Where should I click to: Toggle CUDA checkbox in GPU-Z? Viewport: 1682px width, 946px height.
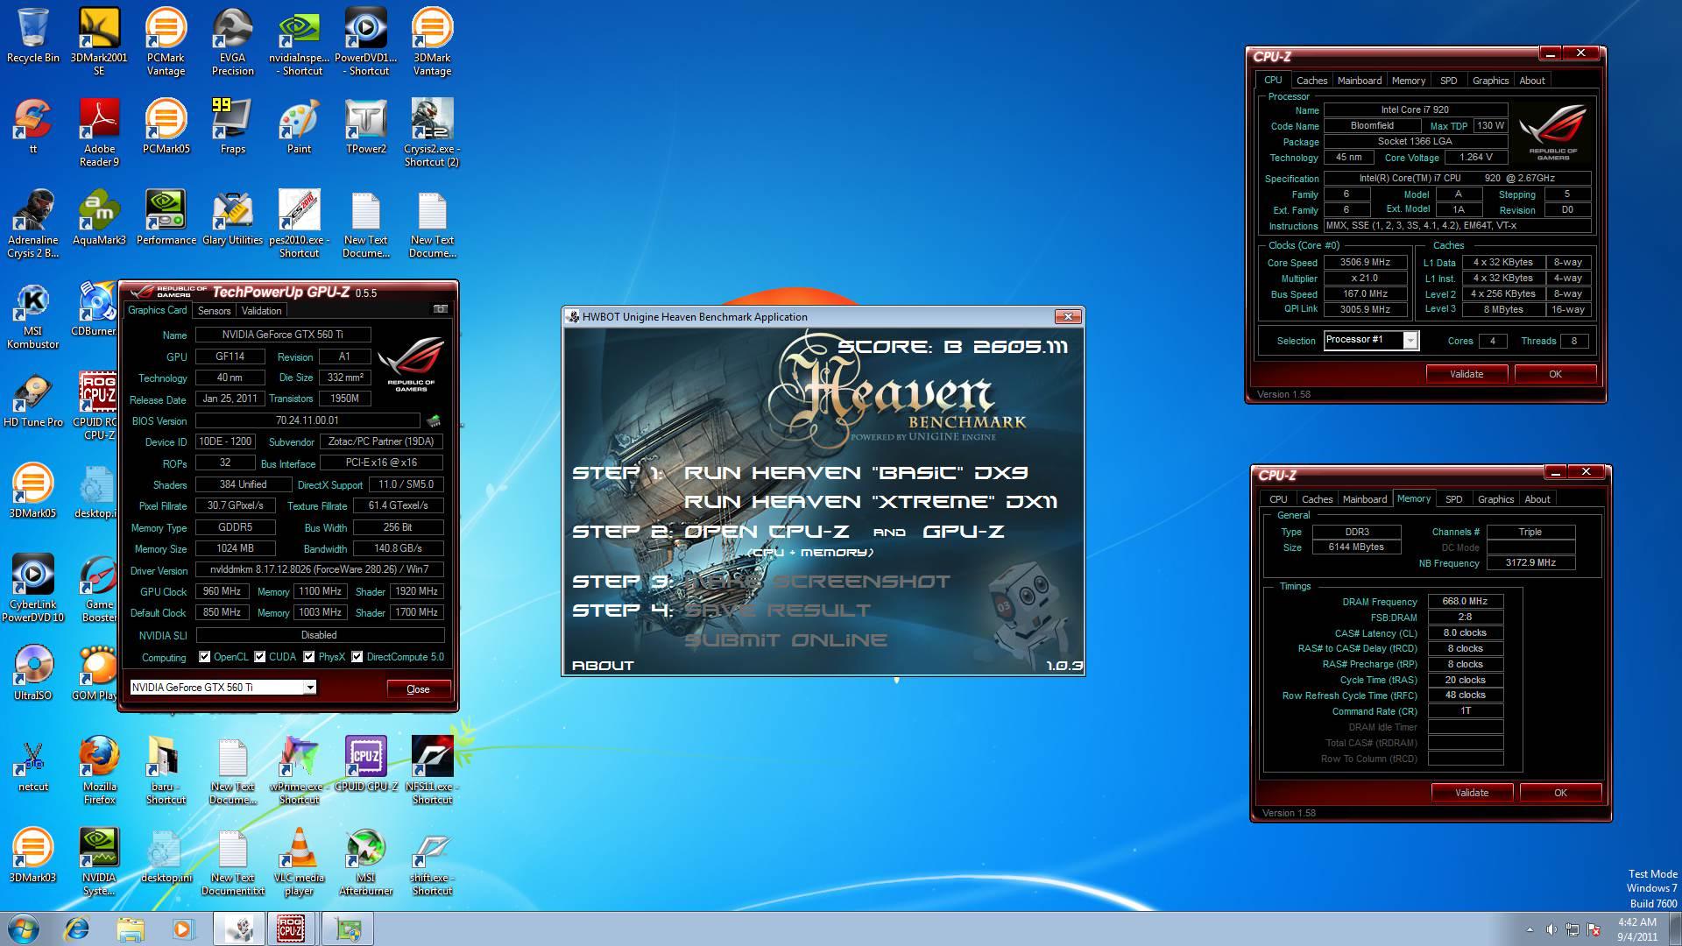(x=259, y=657)
